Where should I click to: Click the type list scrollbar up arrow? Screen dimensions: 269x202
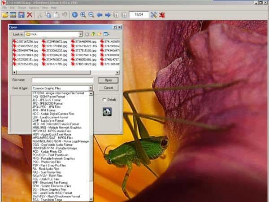(x=91, y=93)
